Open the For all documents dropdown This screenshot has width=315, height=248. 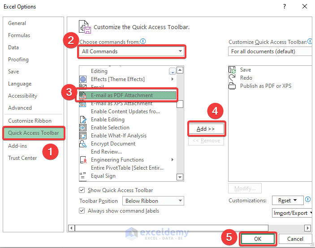(270, 51)
